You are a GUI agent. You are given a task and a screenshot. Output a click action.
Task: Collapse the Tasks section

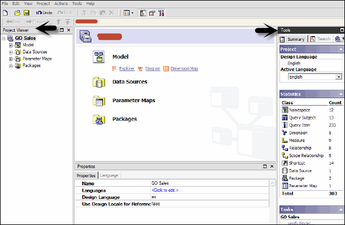pyautogui.click(x=341, y=210)
